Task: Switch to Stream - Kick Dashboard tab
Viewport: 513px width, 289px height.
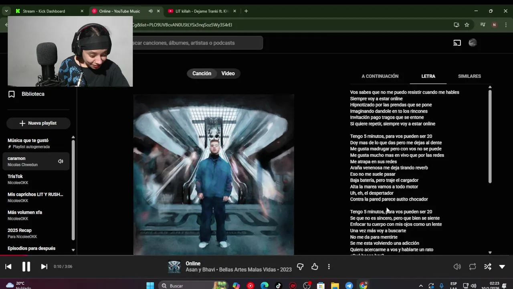Action: tap(44, 11)
